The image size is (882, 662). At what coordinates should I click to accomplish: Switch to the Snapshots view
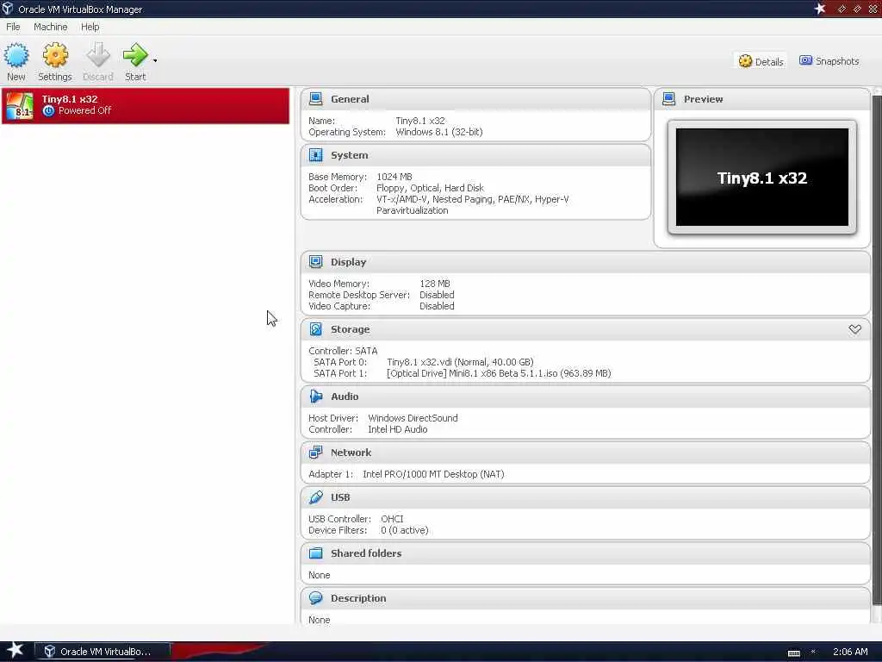click(829, 61)
